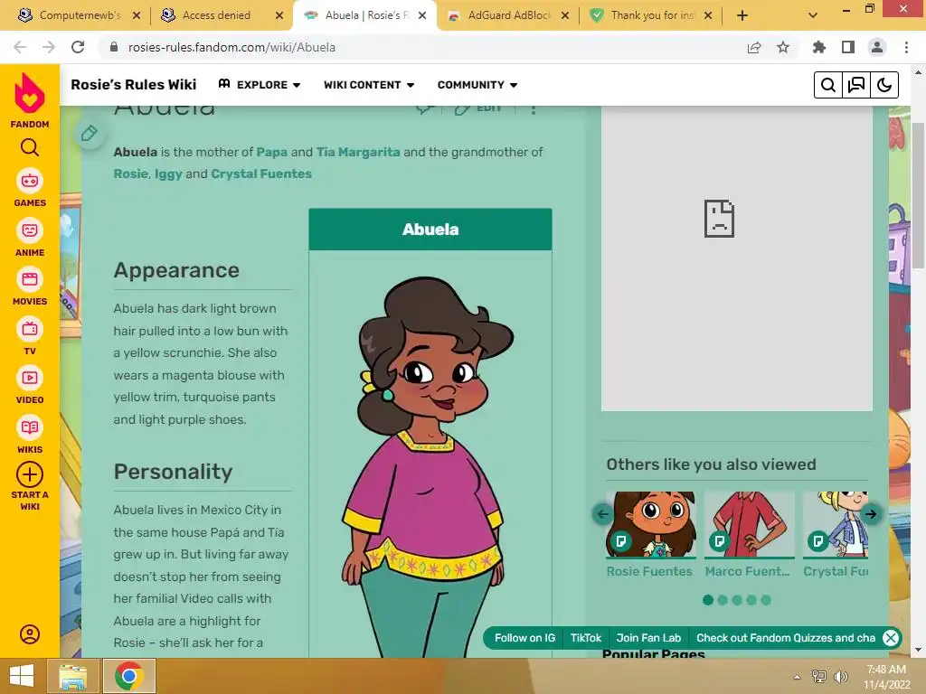Follow the Tia Margarita link
The image size is (926, 694).
point(358,152)
